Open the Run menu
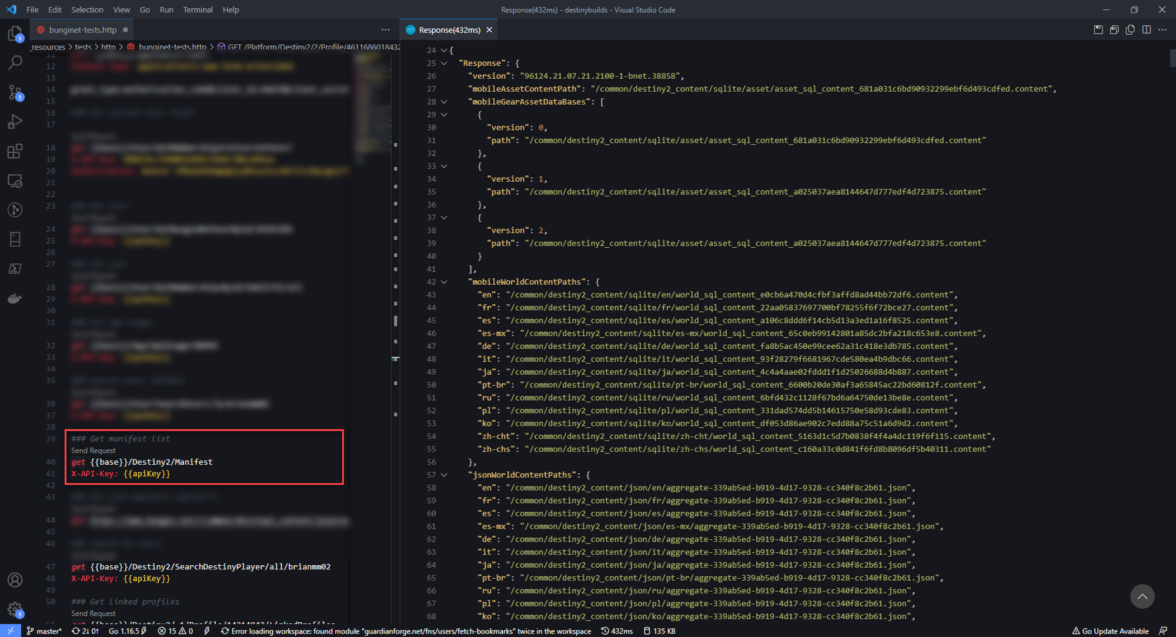Viewport: 1176px width, 637px height. tap(166, 9)
